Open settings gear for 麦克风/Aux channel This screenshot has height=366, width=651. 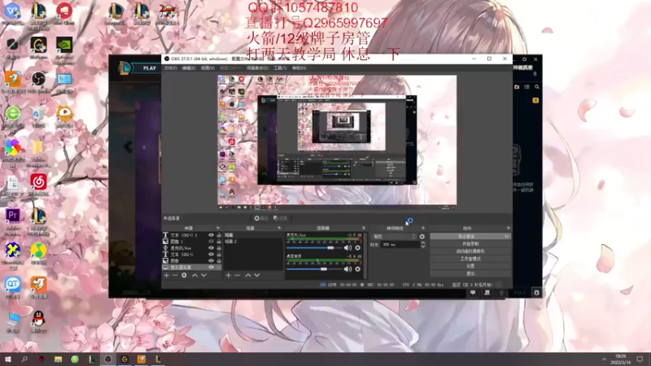coord(357,248)
